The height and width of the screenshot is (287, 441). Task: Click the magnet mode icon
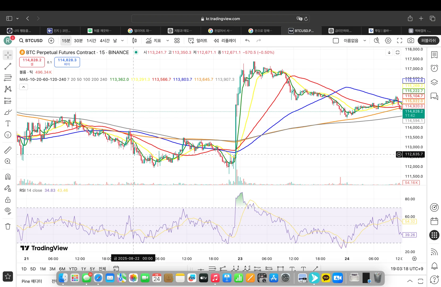[x=8, y=177]
